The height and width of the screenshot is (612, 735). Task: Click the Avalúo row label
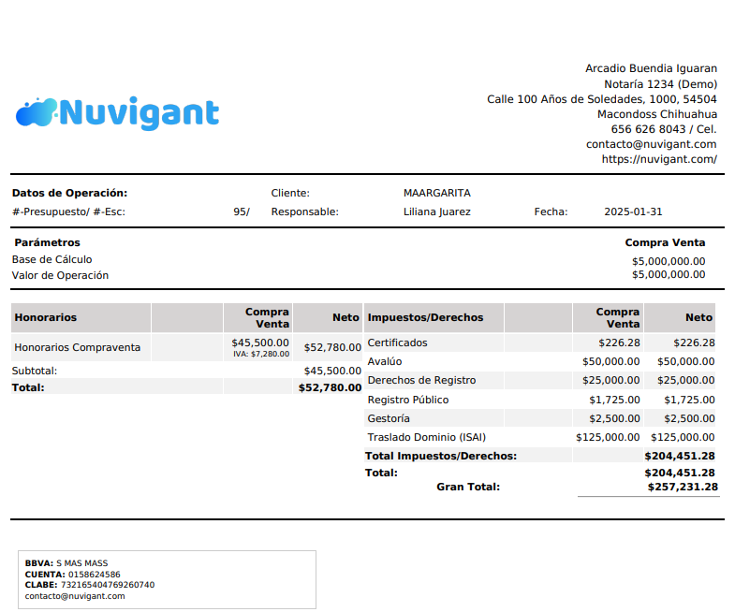(385, 361)
